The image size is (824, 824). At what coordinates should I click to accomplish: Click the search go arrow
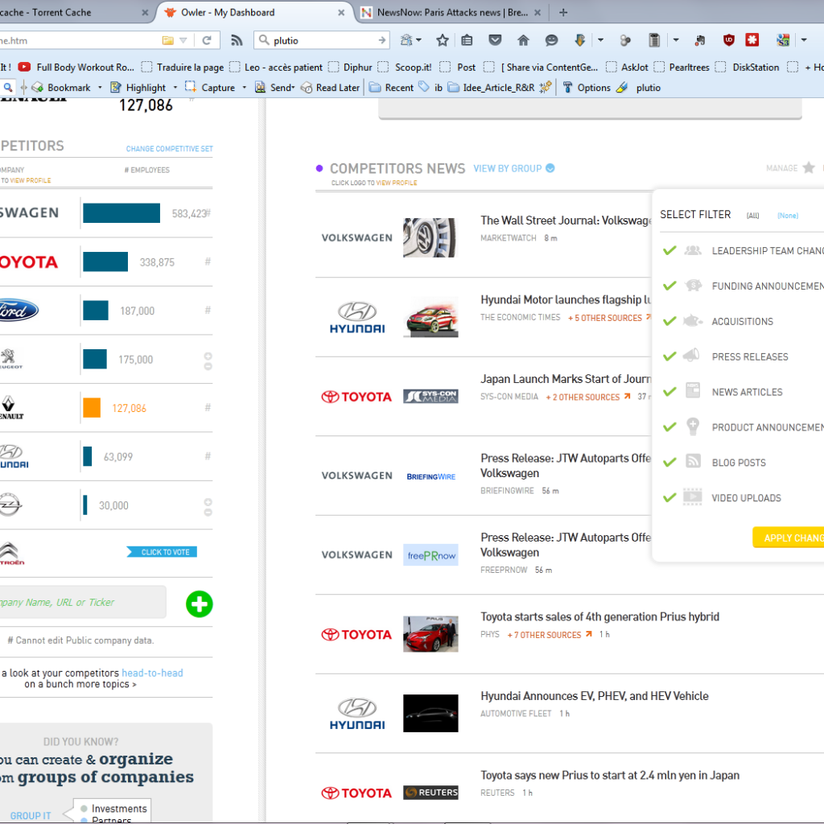coord(382,40)
